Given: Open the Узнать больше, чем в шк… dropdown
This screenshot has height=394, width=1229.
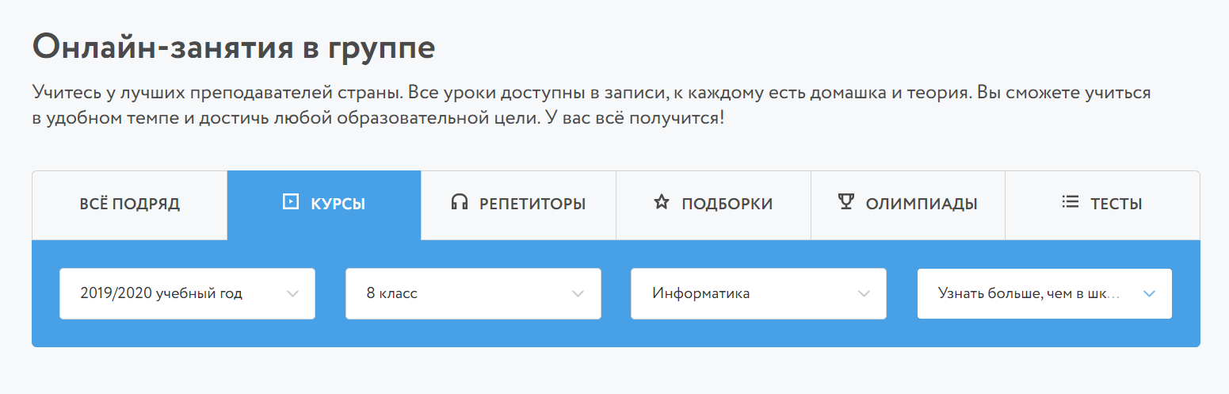Looking at the screenshot, I should [x=1044, y=294].
